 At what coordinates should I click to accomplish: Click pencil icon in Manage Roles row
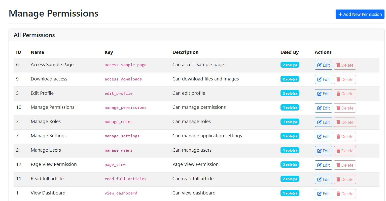[319, 122]
